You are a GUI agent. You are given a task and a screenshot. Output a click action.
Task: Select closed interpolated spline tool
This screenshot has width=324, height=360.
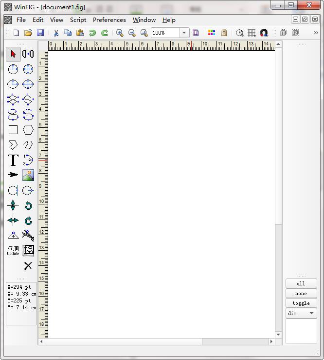pyautogui.click(x=13, y=115)
